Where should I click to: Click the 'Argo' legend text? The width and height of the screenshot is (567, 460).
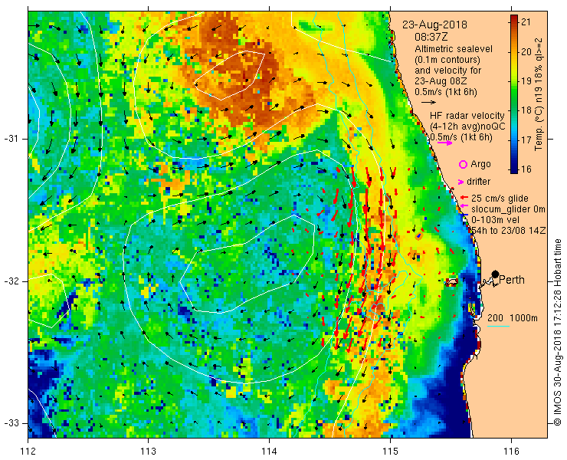pos(480,164)
